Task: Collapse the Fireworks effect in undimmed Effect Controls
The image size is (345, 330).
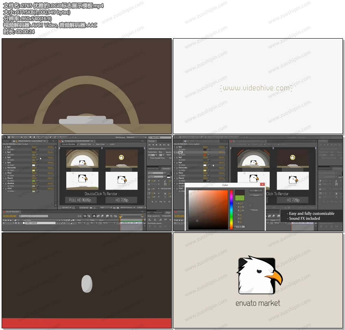Action: coord(3,168)
